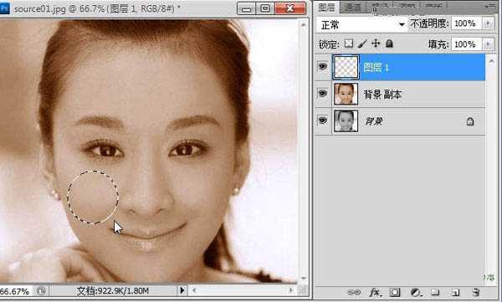Switch to the 通道 tab
This screenshot has height=302, width=502.
pyautogui.click(x=353, y=8)
